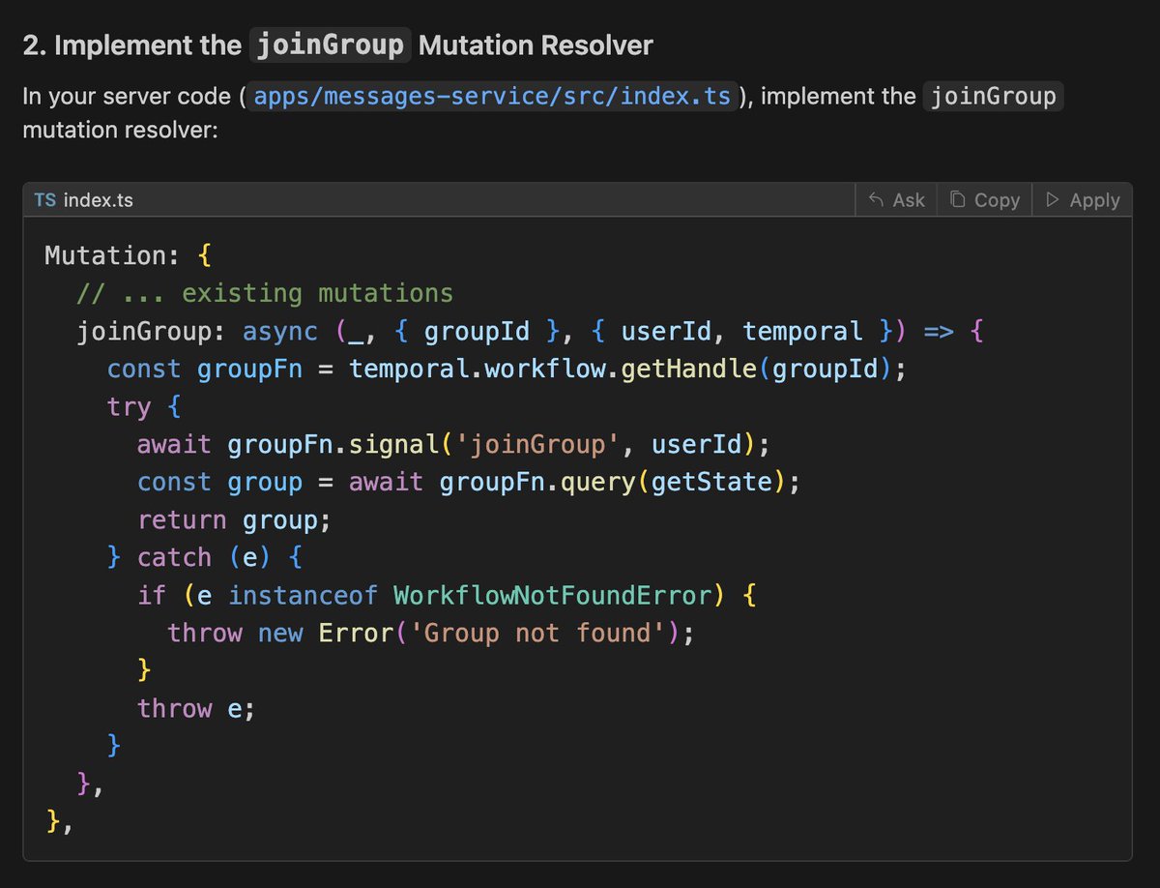The width and height of the screenshot is (1160, 888).
Task: Click 'WorkflowNotFoundError' in the code
Action: (552, 595)
